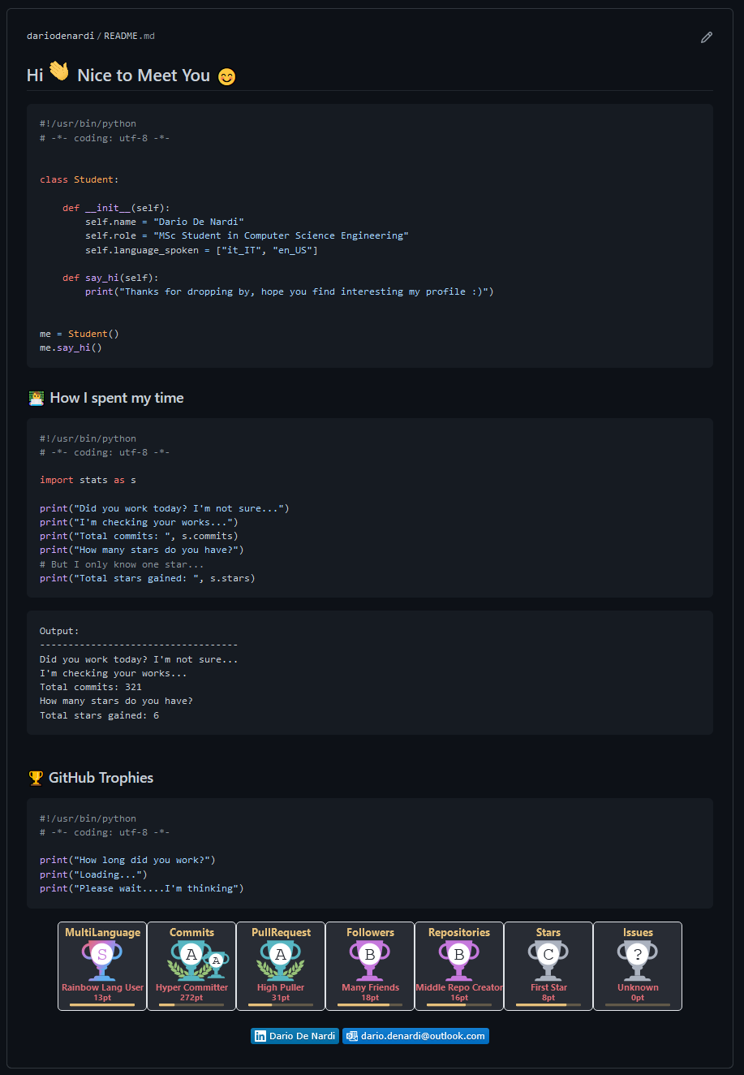Click the How I spent my time heading
The height and width of the screenshot is (1075, 744).
pyautogui.click(x=117, y=398)
